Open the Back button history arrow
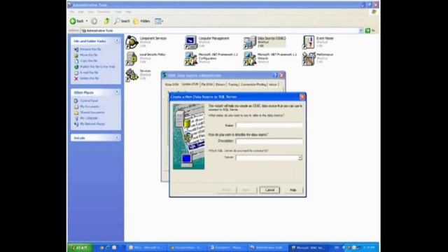The height and width of the screenshot is (252, 448). [87, 21]
